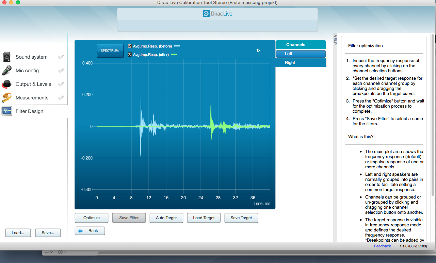Viewport: 436px width, 263px height.
Task: Click the speaker icon beside Sound system
Action: 7,57
